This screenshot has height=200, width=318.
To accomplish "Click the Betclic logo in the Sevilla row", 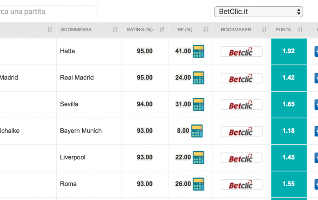I will click(x=241, y=105).
